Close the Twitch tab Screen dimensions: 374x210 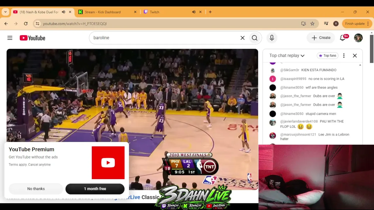click(x=200, y=12)
